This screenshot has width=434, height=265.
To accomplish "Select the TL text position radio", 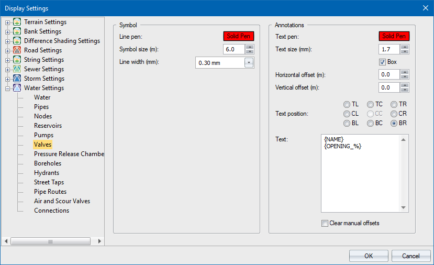I will (347, 104).
